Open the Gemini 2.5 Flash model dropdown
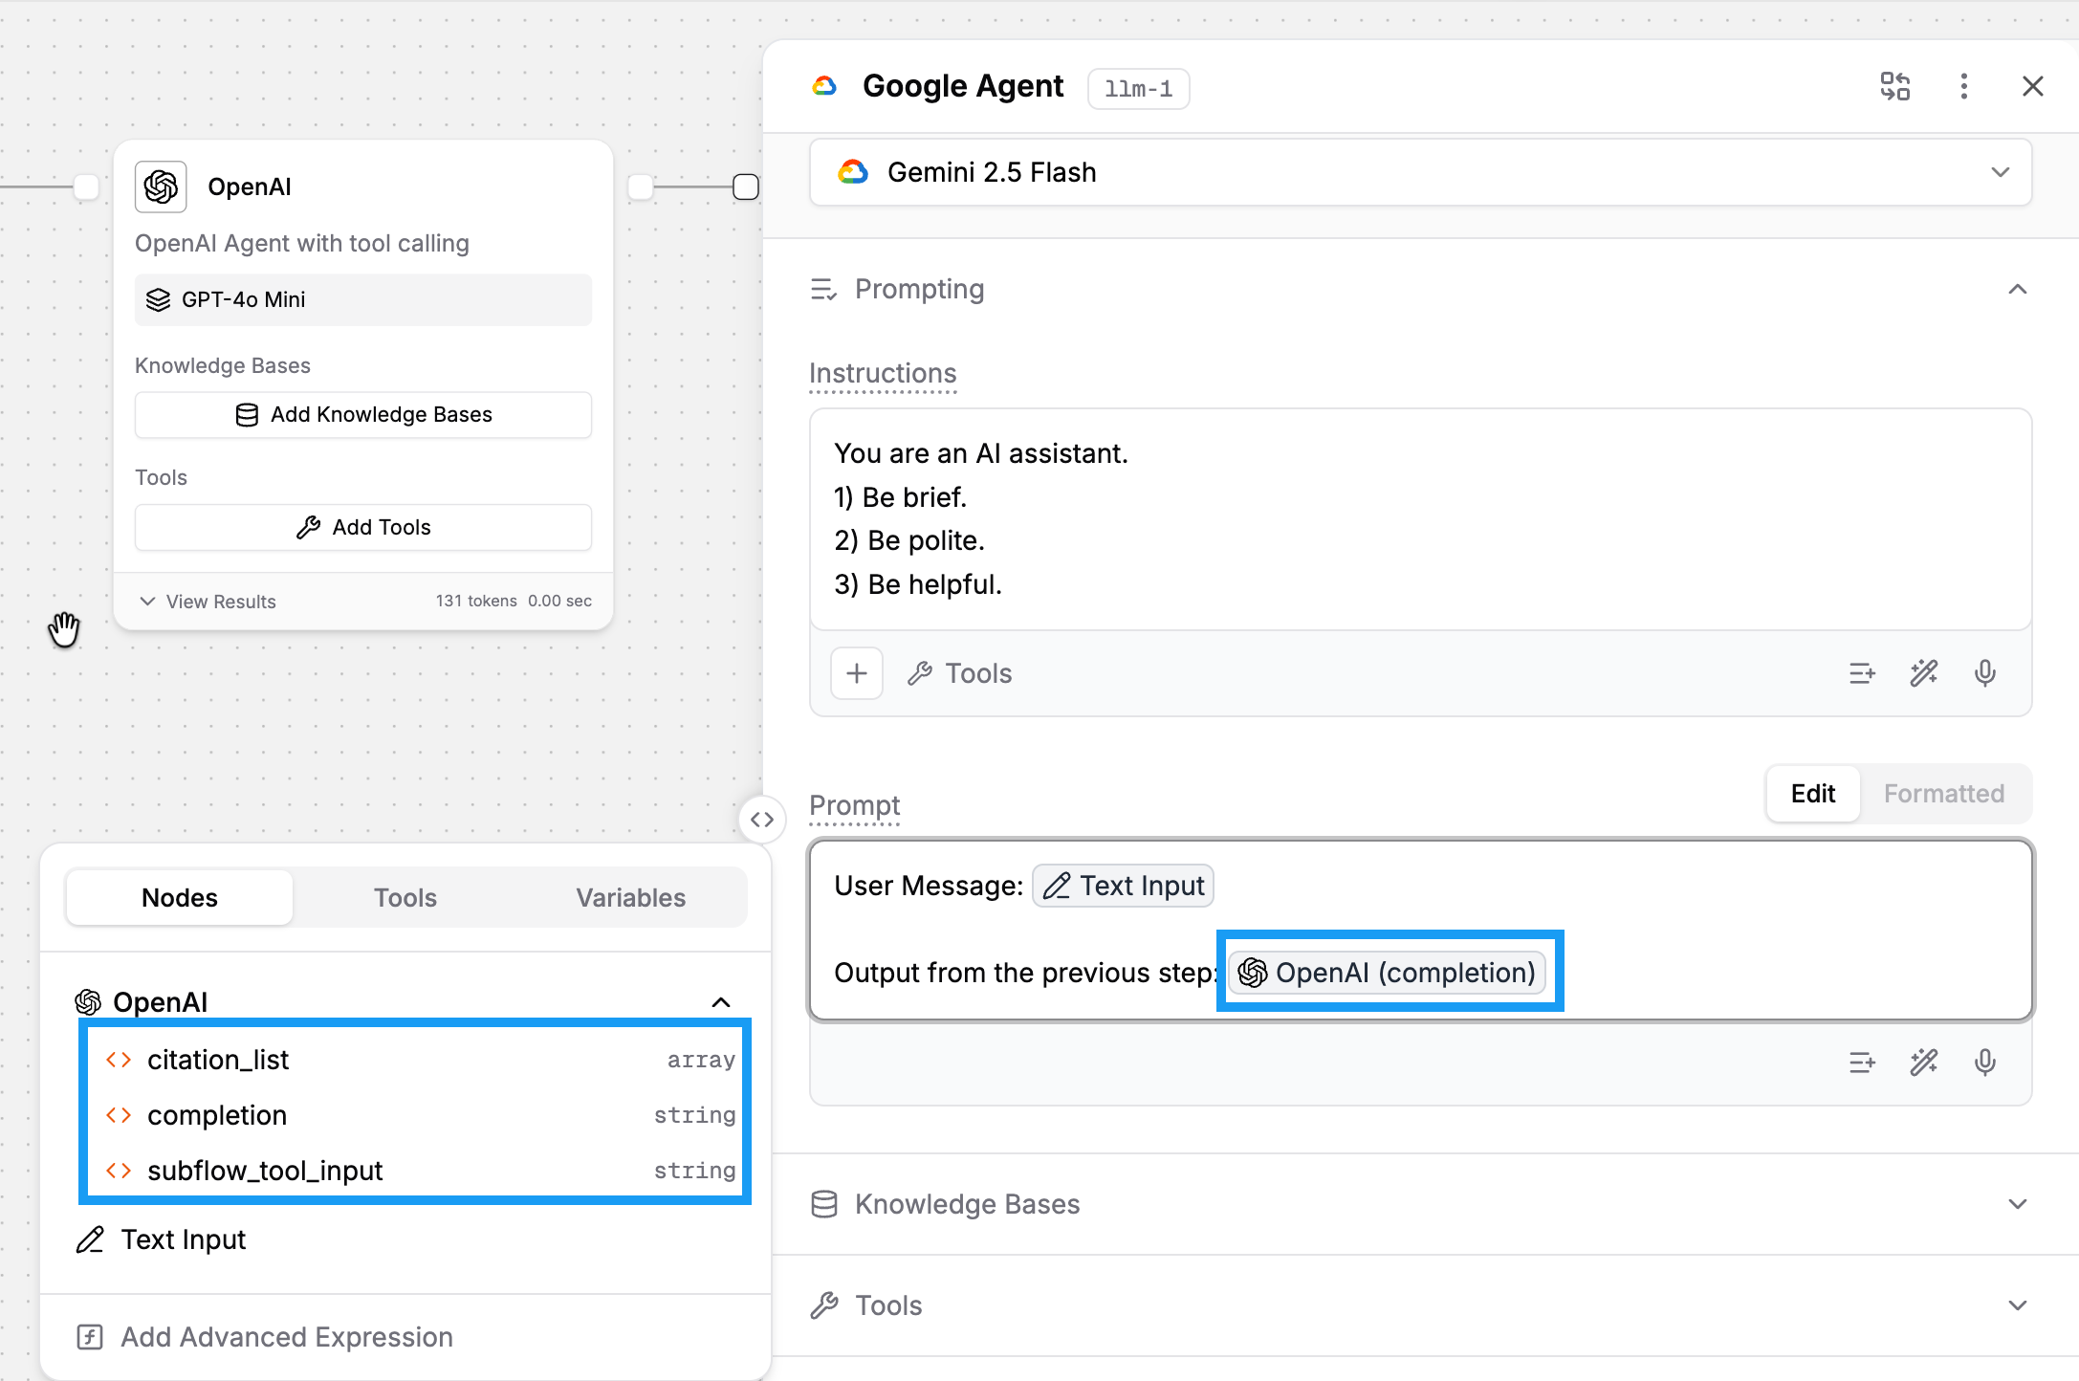Viewport: 2079px width, 1381px height. (x=1420, y=172)
